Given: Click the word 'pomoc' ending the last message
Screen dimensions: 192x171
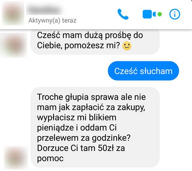Looking at the screenshot, I should click(50, 159).
